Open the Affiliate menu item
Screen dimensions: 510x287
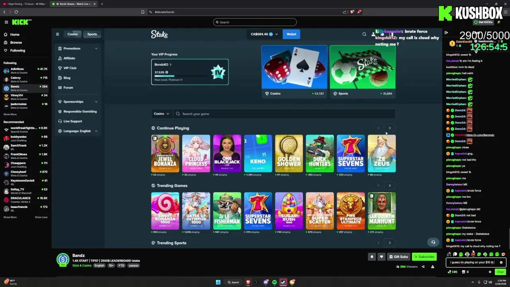click(x=69, y=58)
